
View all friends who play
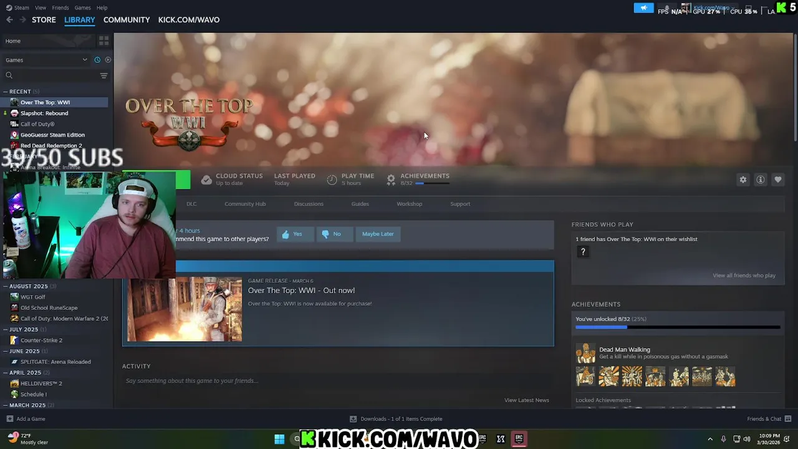tap(744, 276)
